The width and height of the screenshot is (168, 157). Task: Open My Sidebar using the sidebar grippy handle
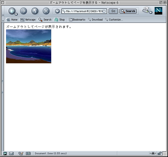pyautogui.click(x=3, y=87)
